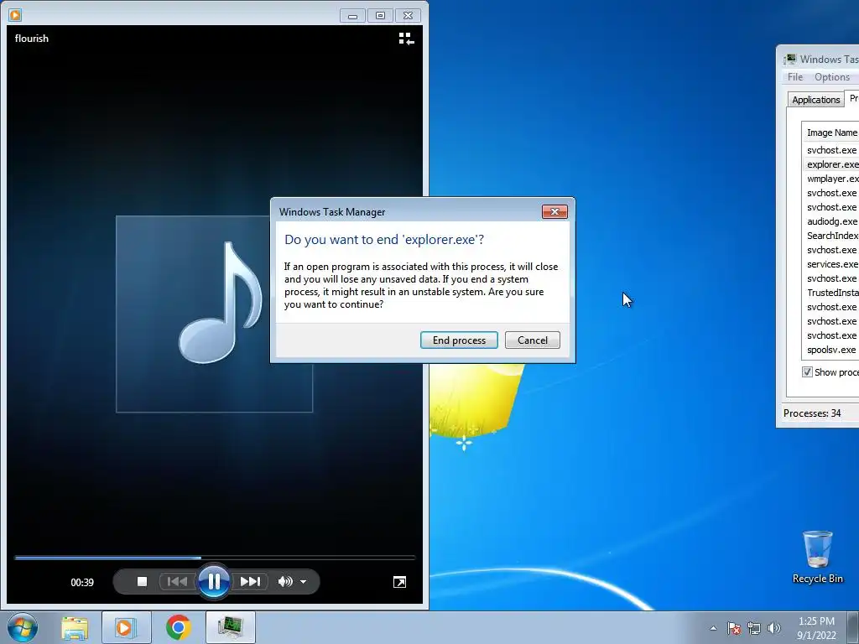
Task: Click the Media Player title bar icon
Action: pyautogui.click(x=15, y=15)
